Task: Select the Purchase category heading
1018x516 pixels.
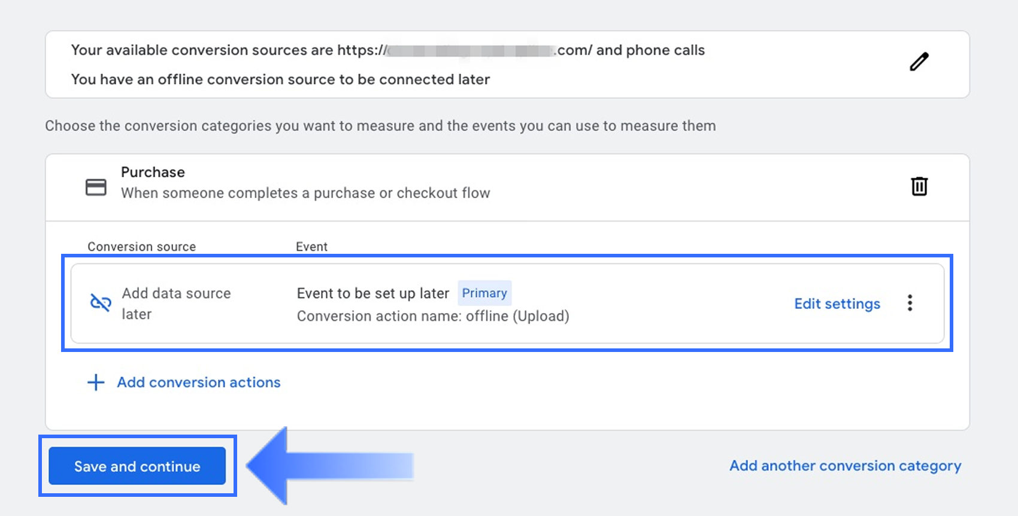Action: tap(153, 172)
